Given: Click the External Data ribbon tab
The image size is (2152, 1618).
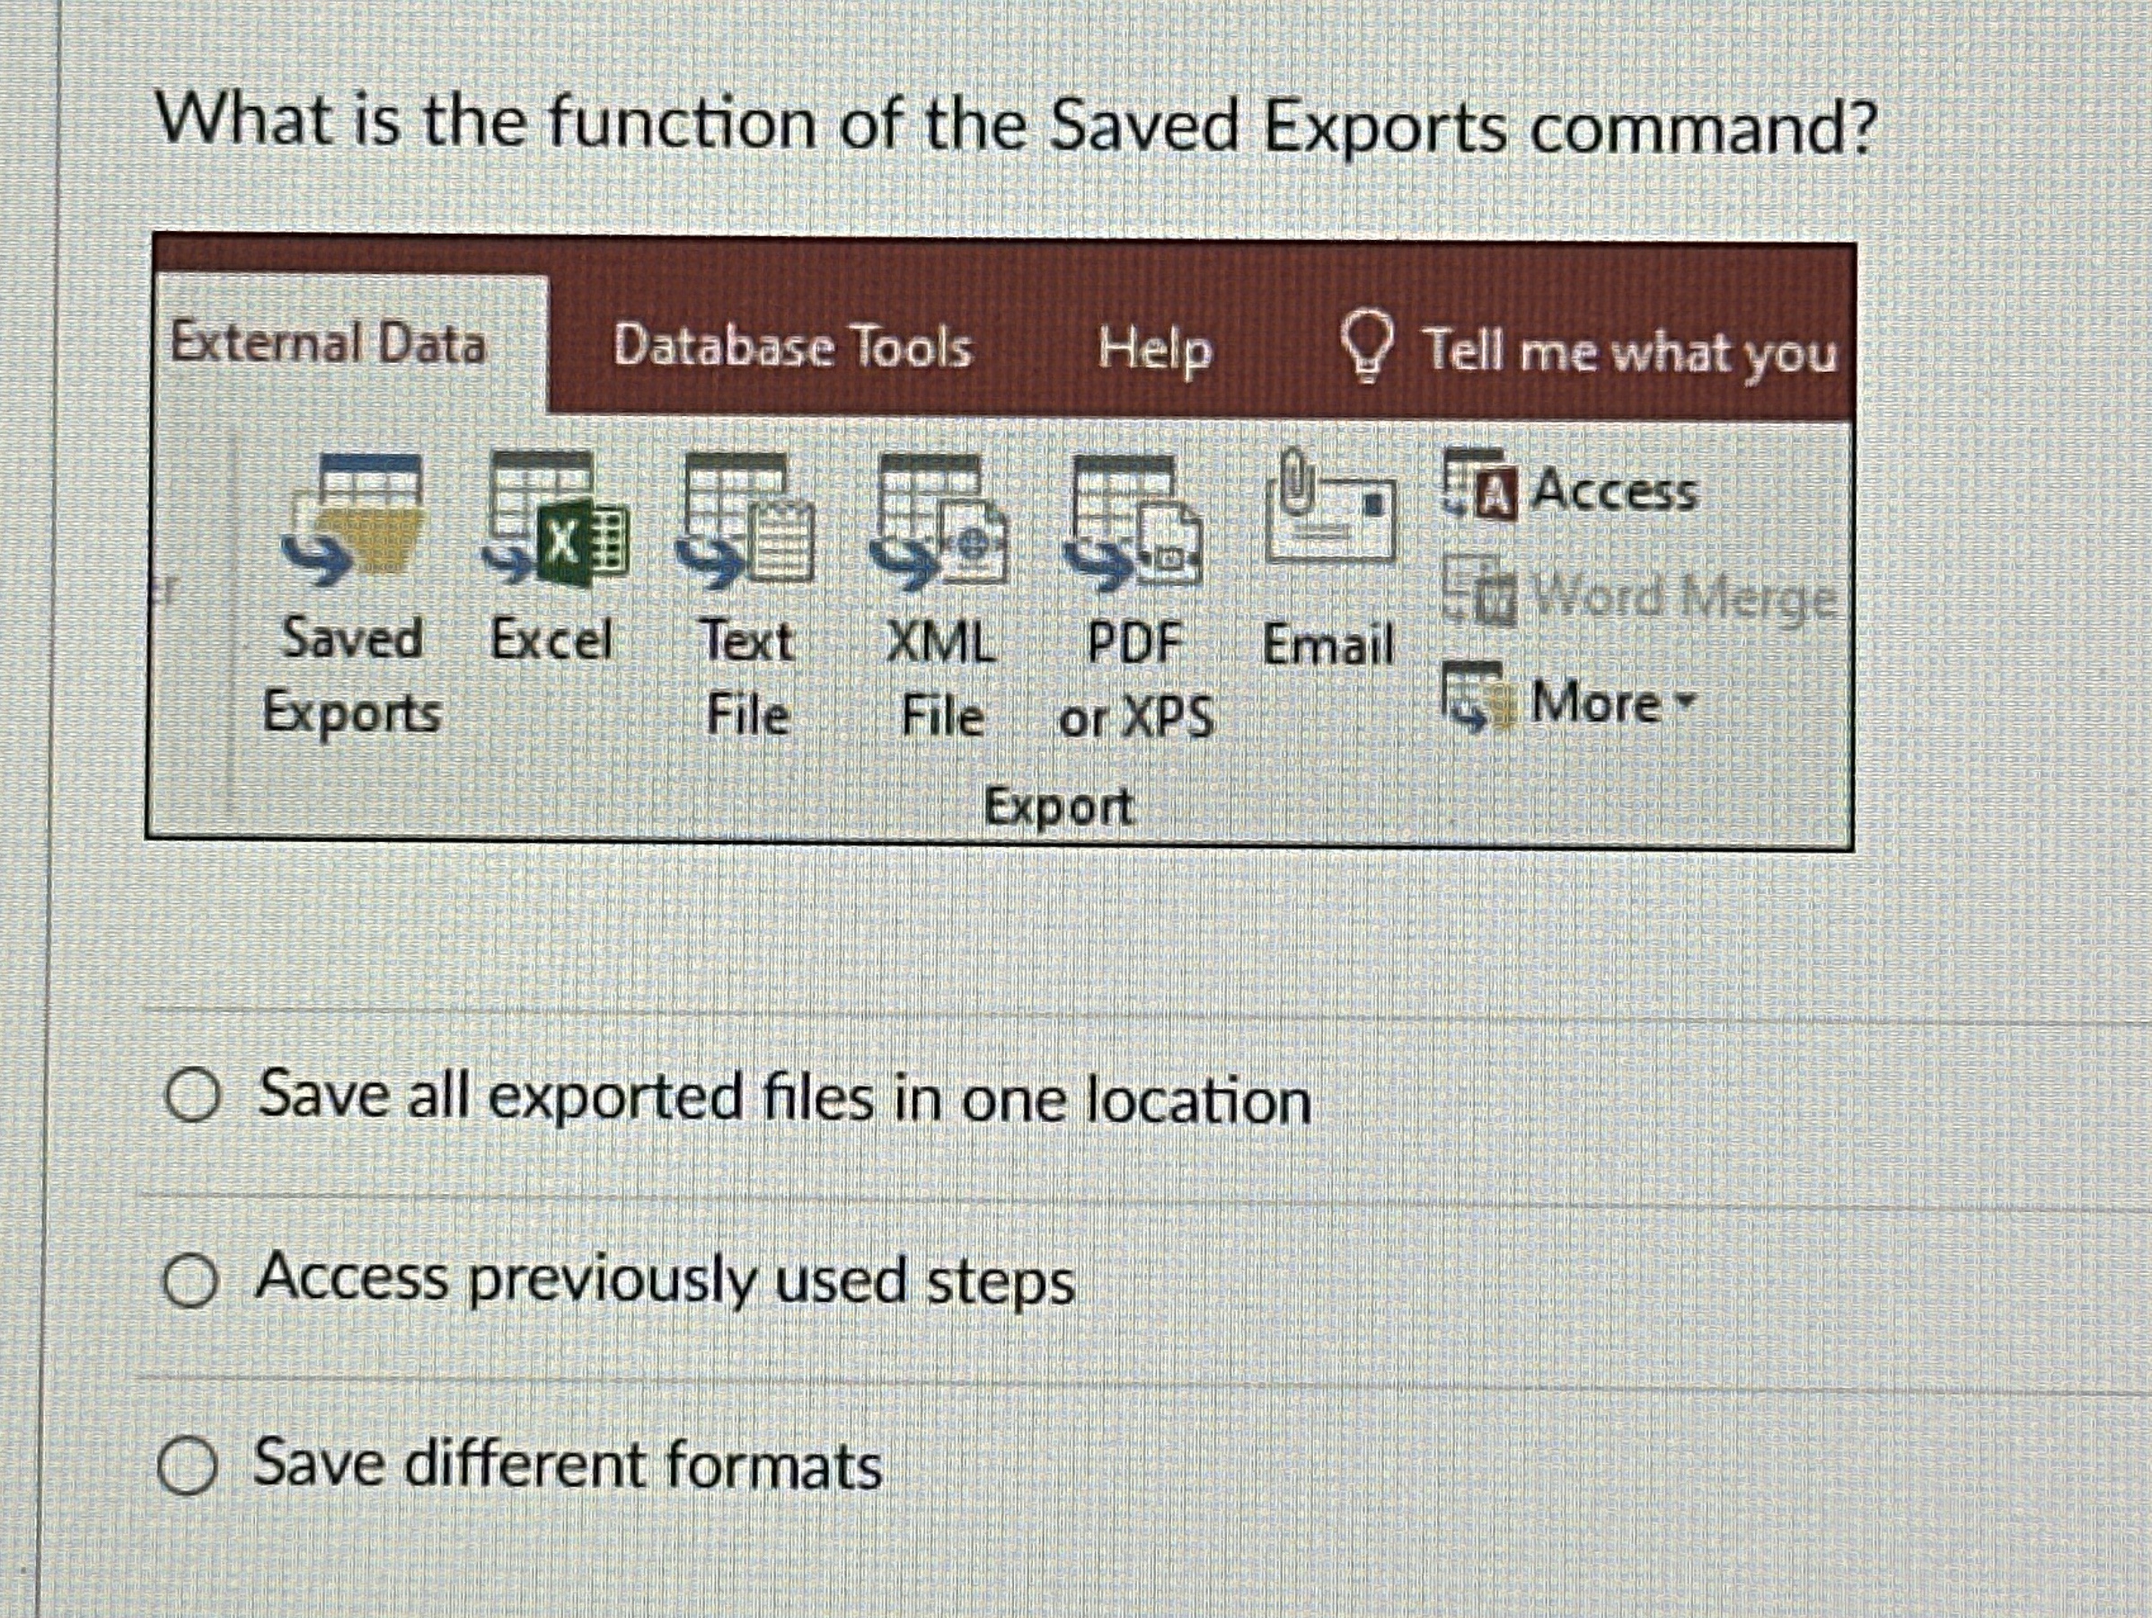Looking at the screenshot, I should pos(331,342).
